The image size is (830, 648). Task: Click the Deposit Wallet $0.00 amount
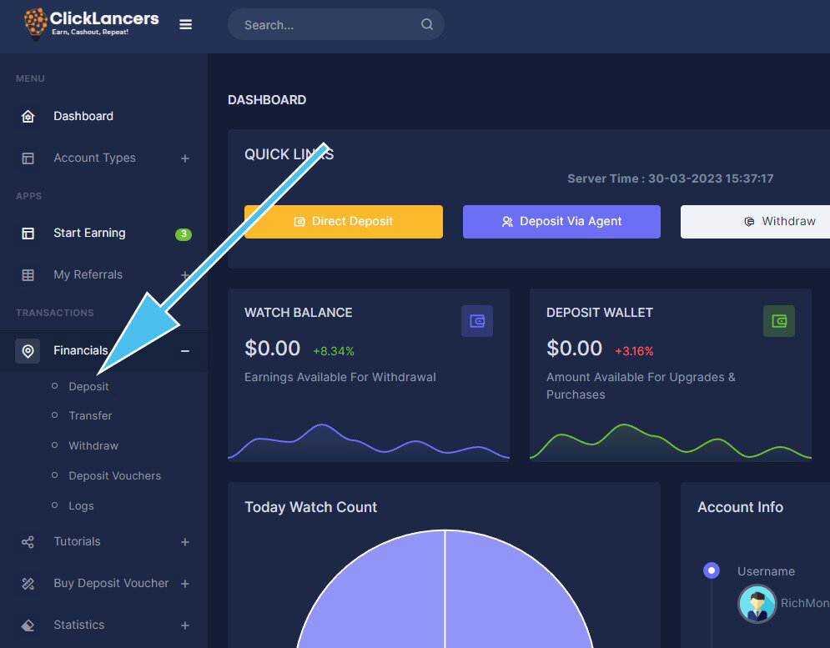point(575,349)
